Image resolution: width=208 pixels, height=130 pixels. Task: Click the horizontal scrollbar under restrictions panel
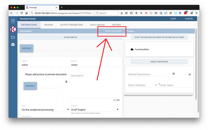click(158, 95)
